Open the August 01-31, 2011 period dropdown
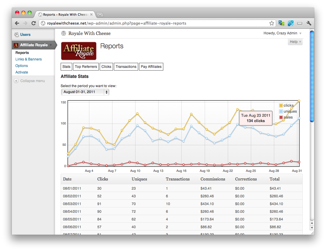This screenshot has width=326, height=251. click(85, 92)
